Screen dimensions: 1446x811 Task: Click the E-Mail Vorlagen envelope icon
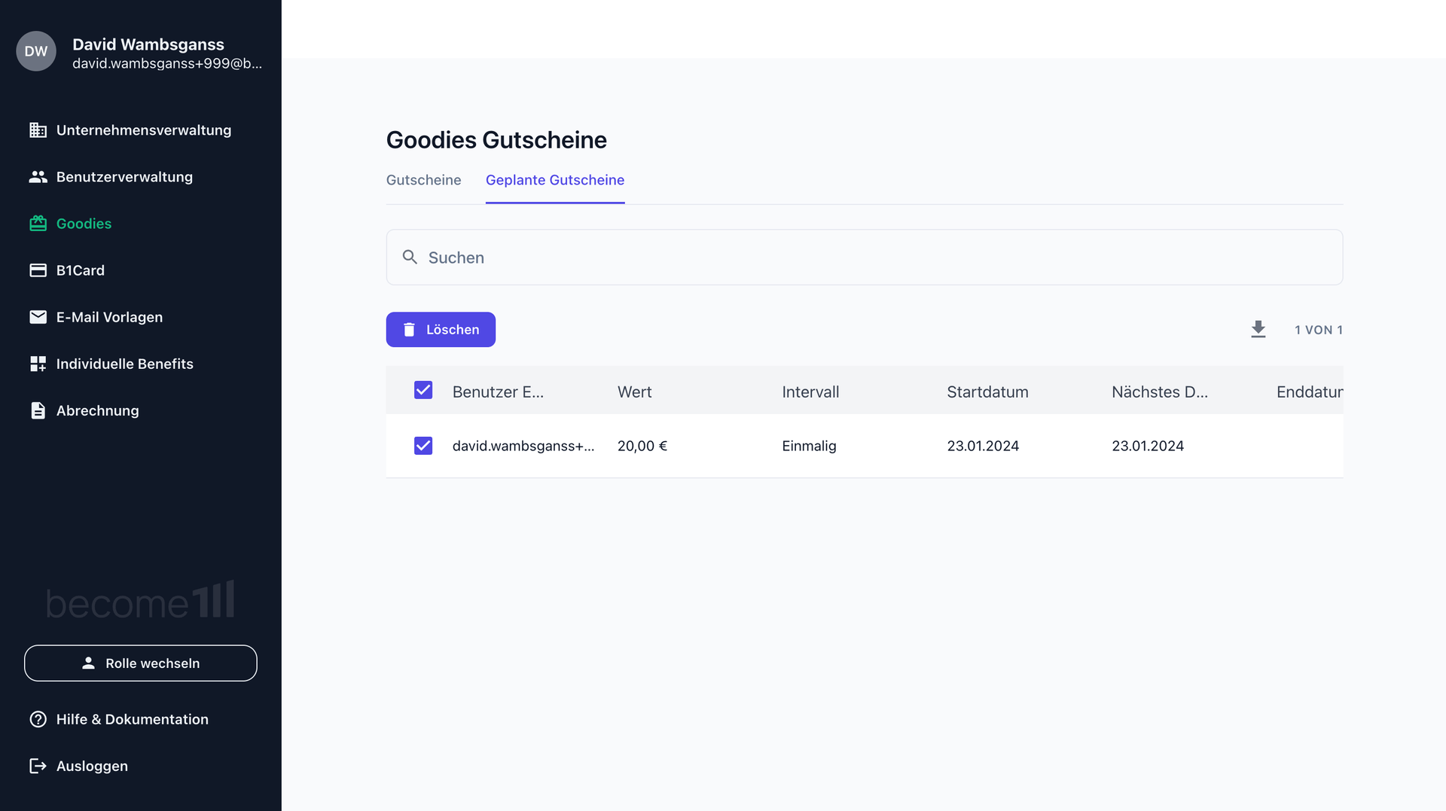38,317
